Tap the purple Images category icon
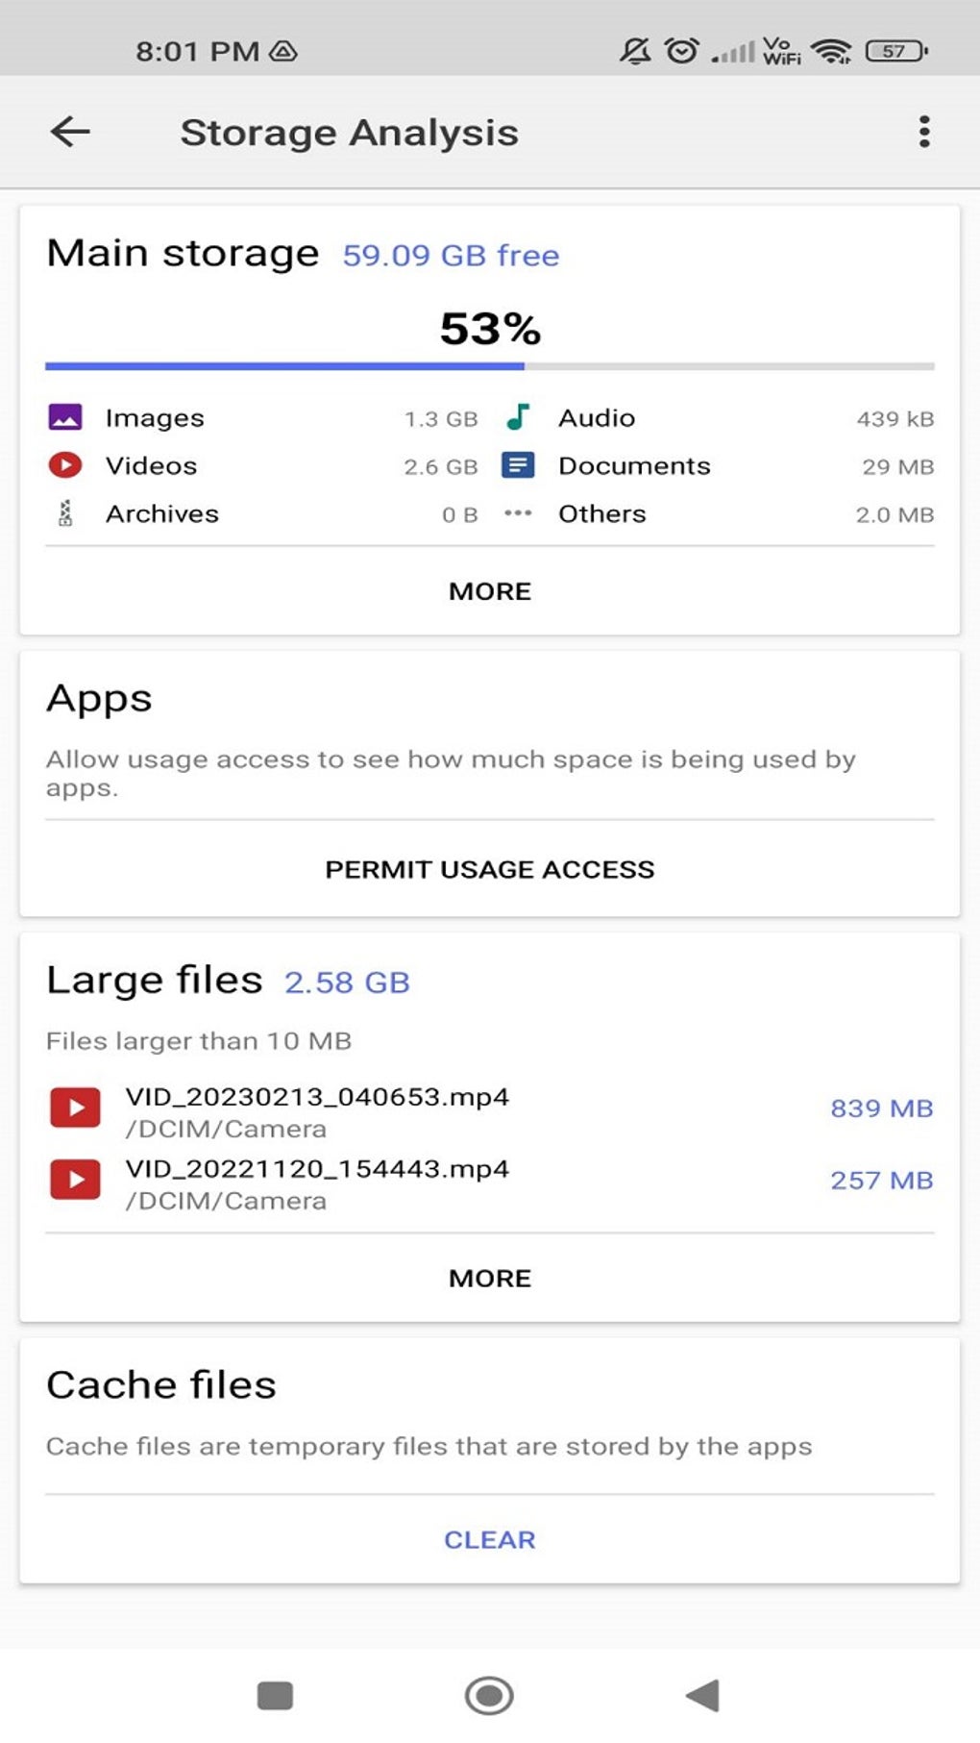 (65, 417)
